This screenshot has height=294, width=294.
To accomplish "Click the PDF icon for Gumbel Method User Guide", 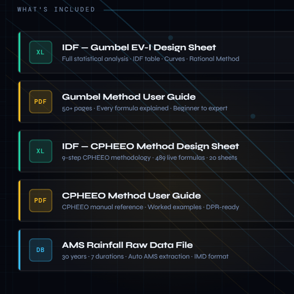I will 41,102.
